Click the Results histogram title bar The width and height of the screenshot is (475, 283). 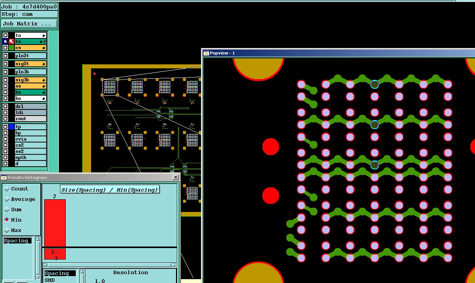coord(89,177)
